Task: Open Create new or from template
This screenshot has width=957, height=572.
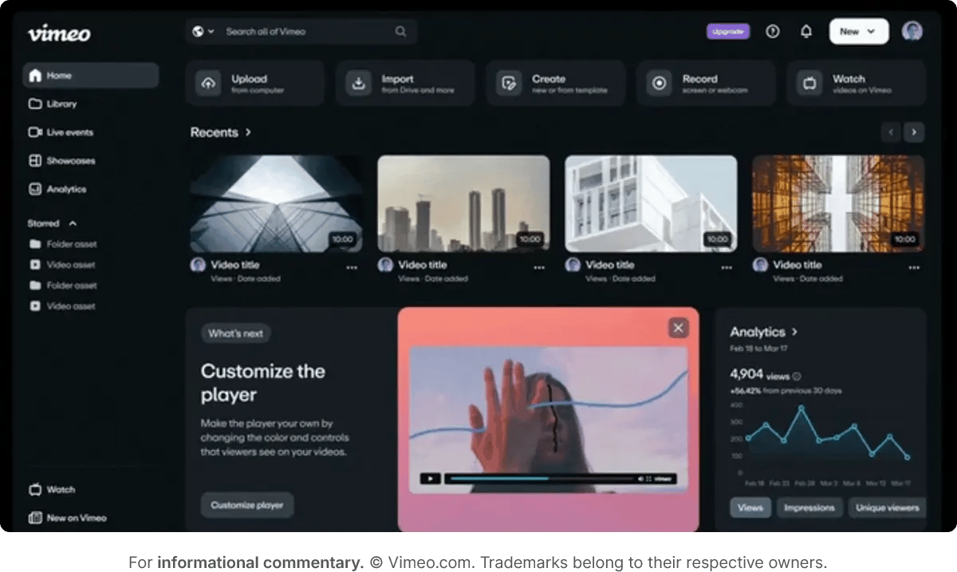Action: click(555, 82)
